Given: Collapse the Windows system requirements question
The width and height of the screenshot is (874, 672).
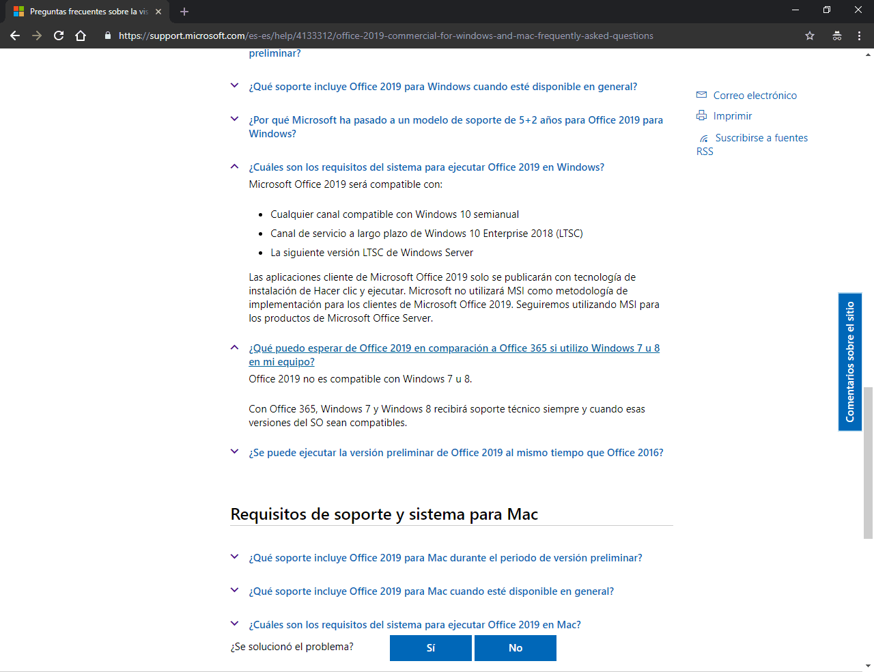Looking at the screenshot, I should (234, 167).
